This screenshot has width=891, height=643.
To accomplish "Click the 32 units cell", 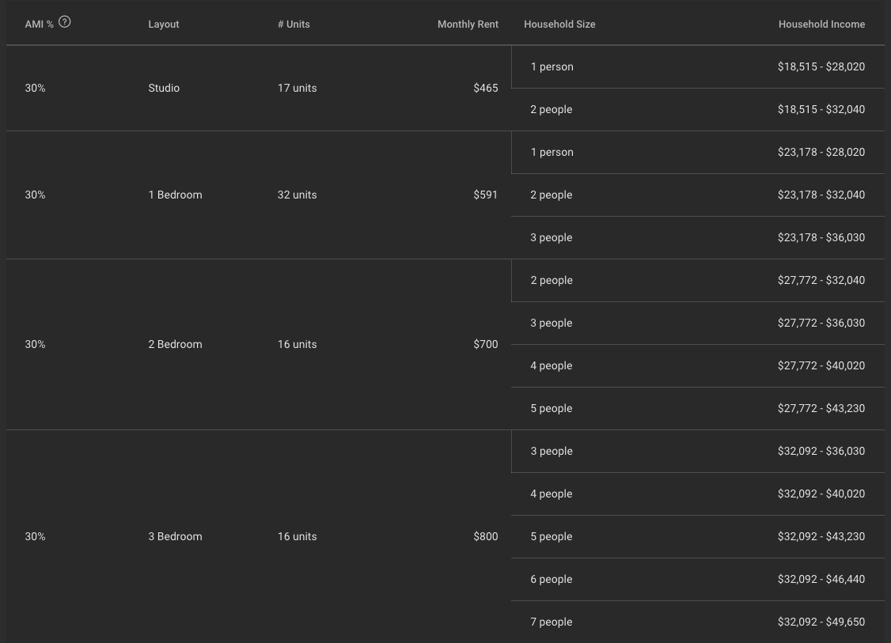I will pyautogui.click(x=297, y=195).
